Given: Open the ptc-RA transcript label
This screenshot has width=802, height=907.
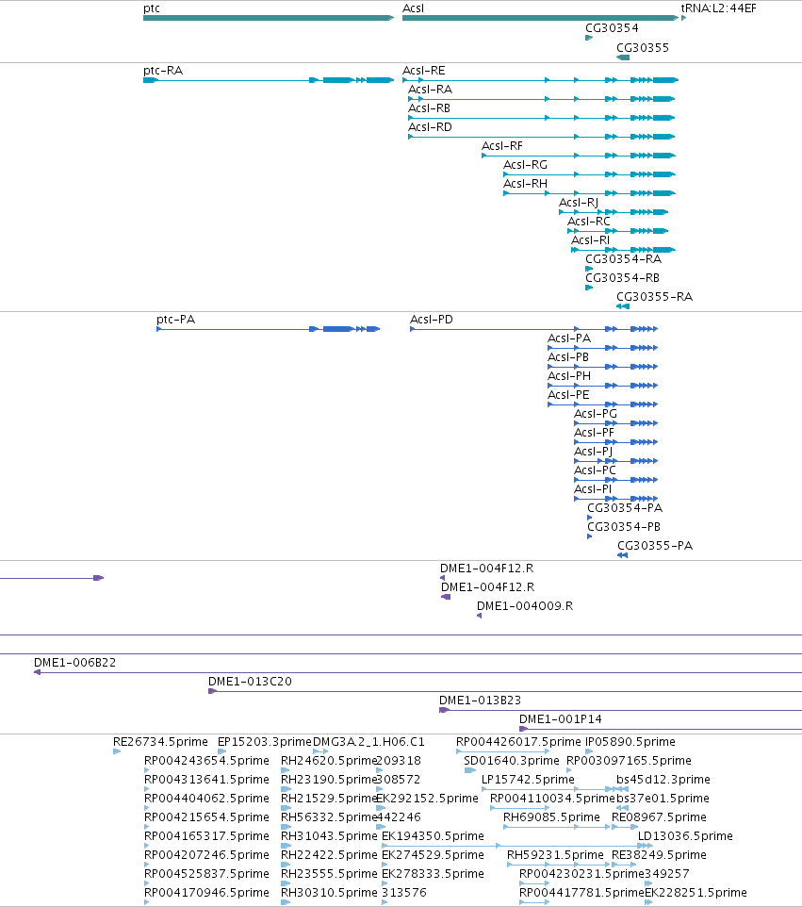Looking at the screenshot, I should coord(163,71).
